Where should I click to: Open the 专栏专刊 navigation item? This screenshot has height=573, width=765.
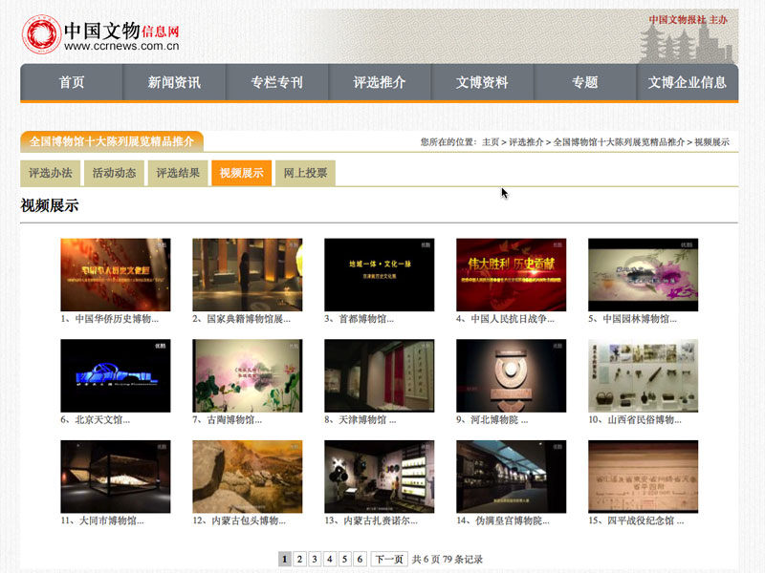(276, 82)
